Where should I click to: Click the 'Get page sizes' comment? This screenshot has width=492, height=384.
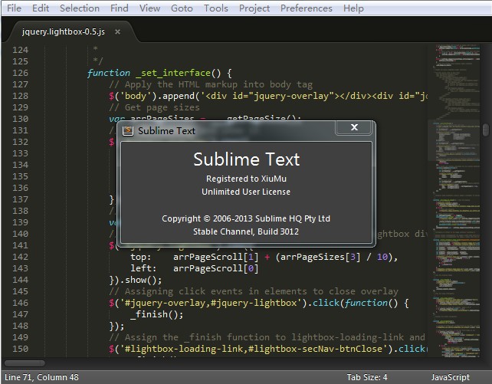[x=154, y=107]
